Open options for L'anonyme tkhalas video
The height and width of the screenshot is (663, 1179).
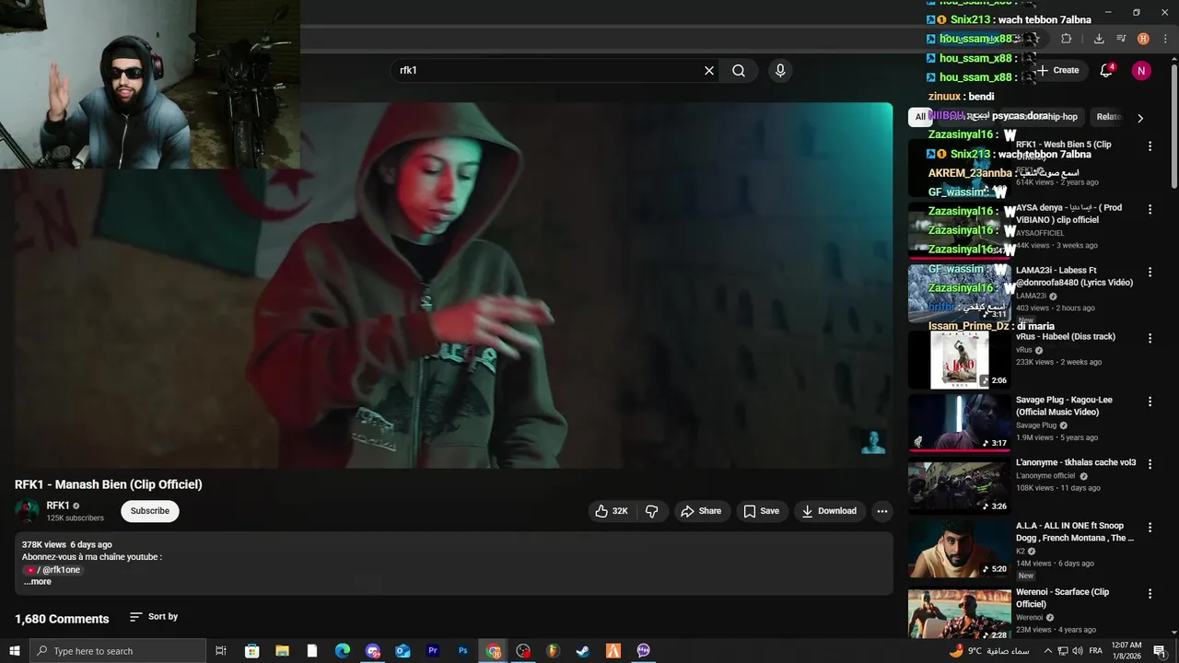coord(1150,464)
